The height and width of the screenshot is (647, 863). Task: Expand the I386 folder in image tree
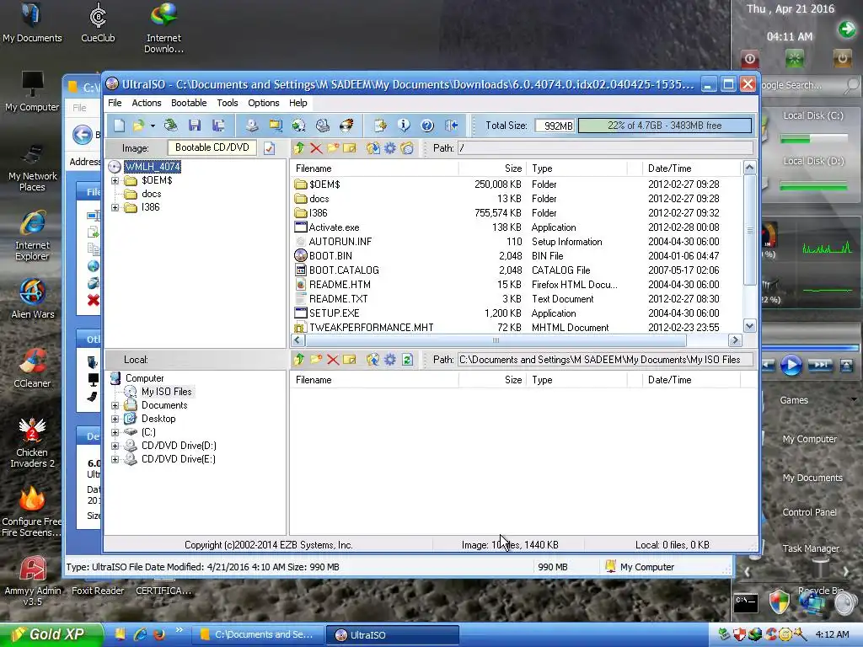115,207
